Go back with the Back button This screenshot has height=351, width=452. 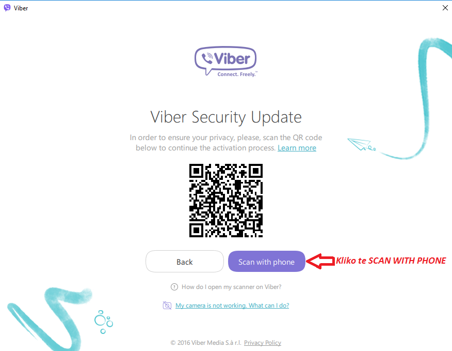[185, 262]
